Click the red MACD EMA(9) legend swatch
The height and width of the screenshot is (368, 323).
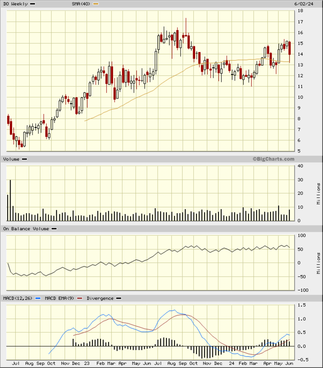pyautogui.click(x=80, y=298)
